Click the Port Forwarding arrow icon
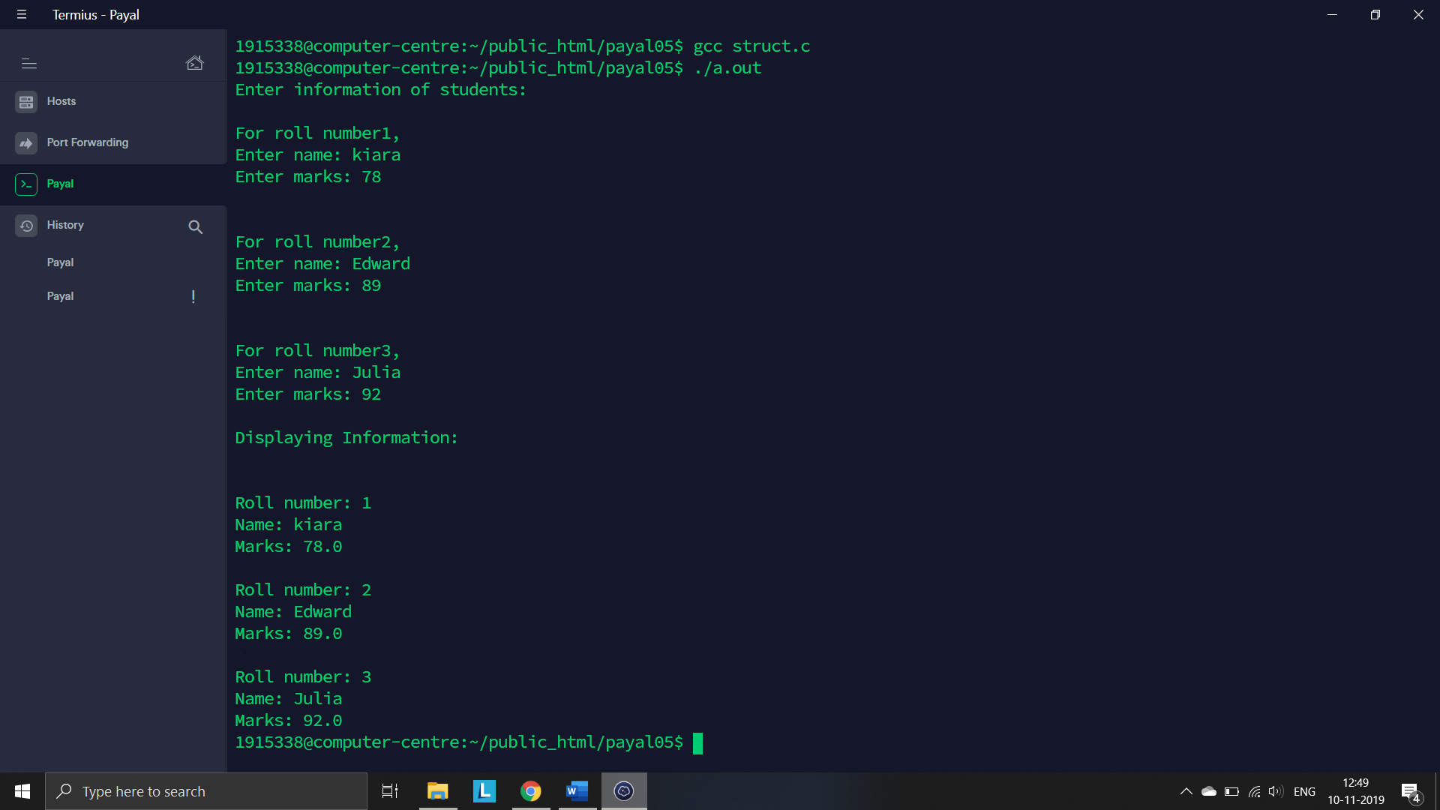 point(26,143)
